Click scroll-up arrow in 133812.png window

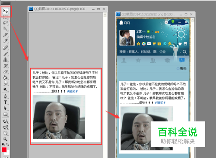pos(193,20)
